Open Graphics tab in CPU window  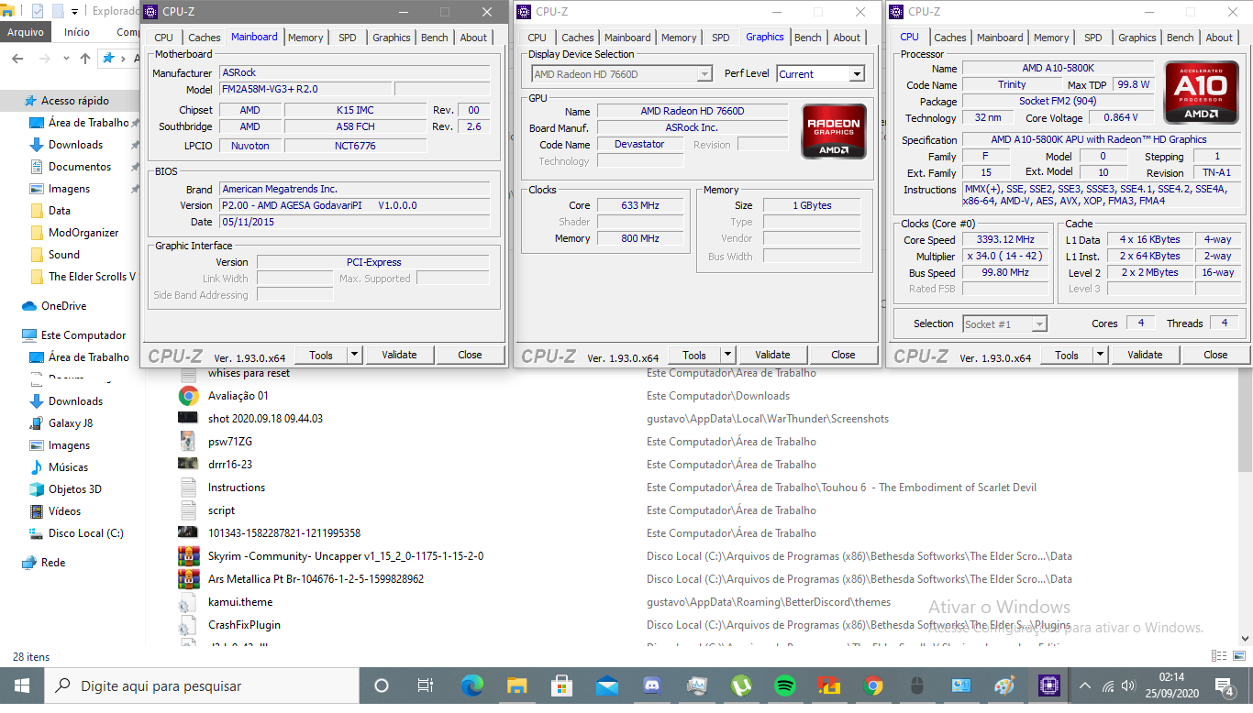pyautogui.click(x=1137, y=38)
